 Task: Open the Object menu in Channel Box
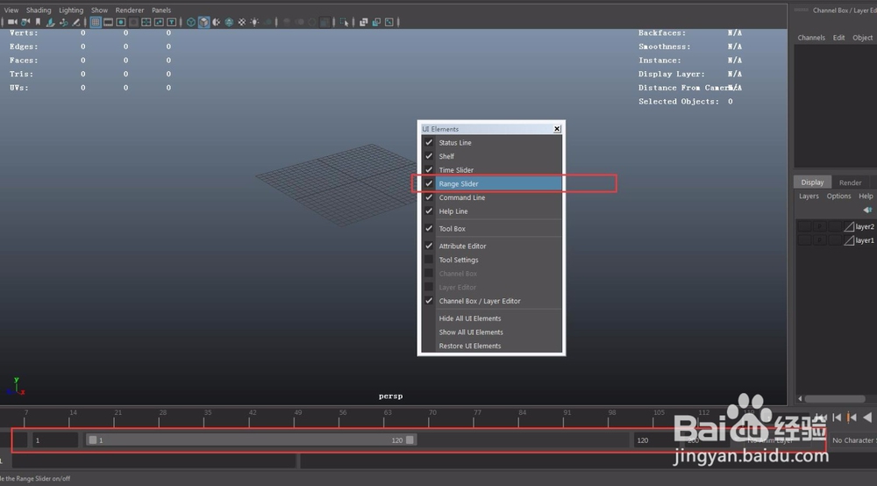862,38
